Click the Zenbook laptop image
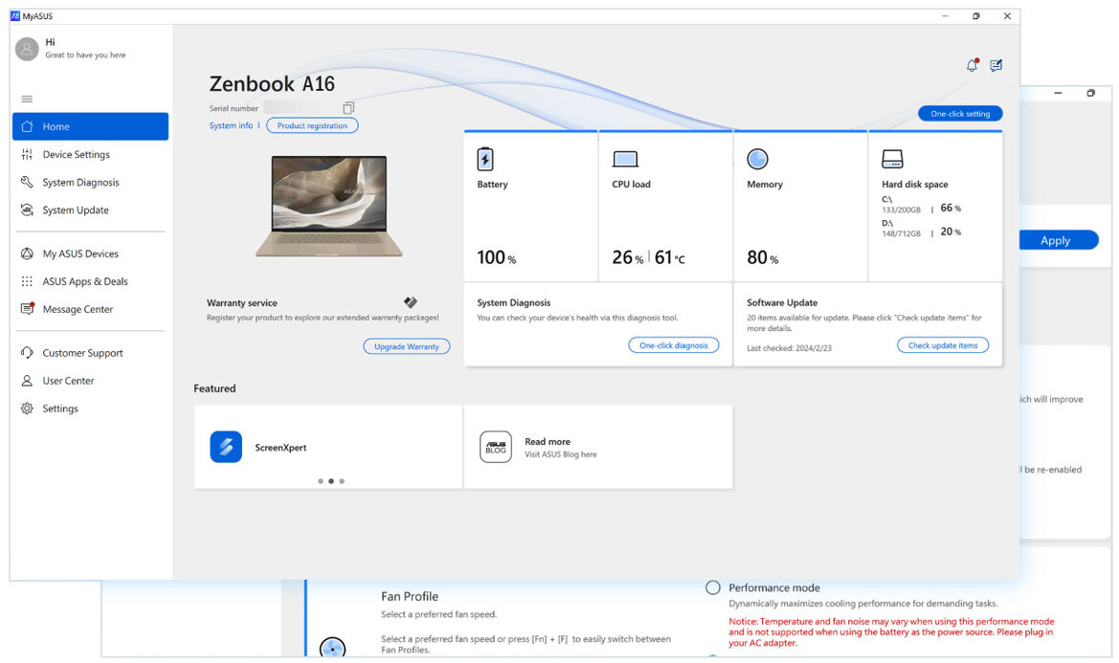Image resolution: width=1119 pixels, height=663 pixels. tap(329, 206)
